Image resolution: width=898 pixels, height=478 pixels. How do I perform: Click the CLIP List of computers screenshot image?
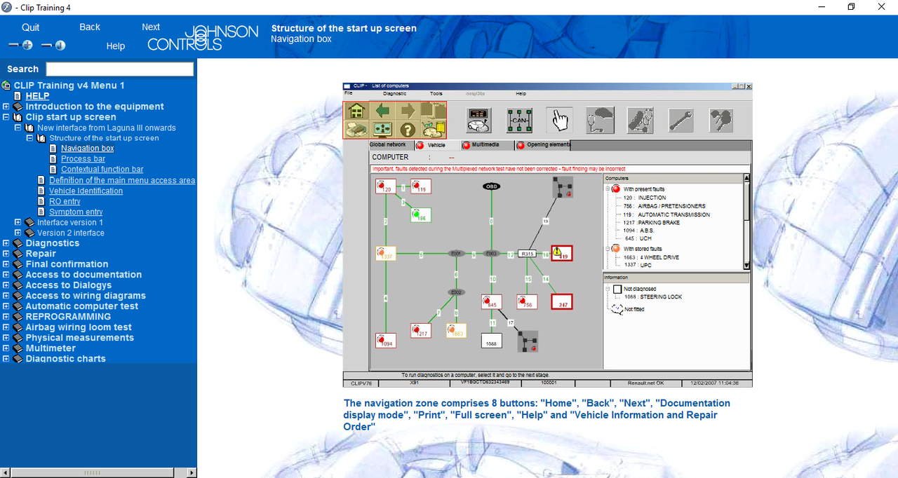click(x=547, y=235)
